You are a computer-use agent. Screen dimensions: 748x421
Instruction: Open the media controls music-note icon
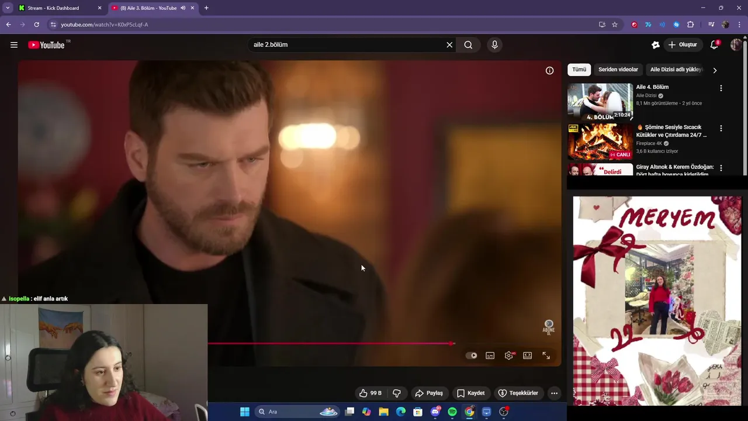[711, 25]
